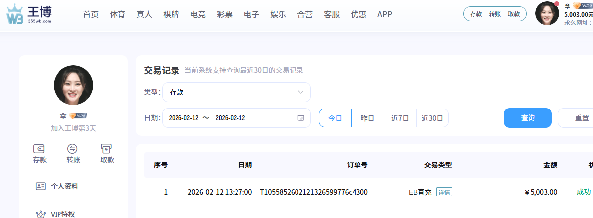Open VIP特权 crown icon item
This screenshot has height=218, width=593.
point(41,214)
